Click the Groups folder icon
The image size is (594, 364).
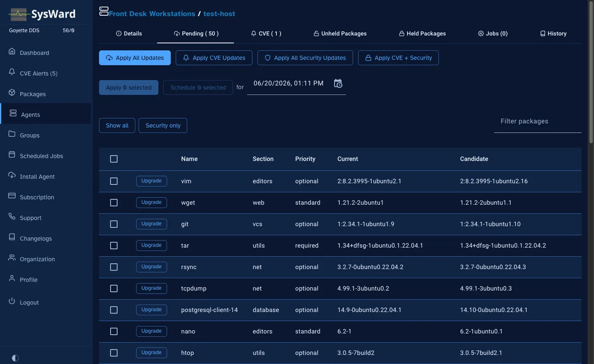click(12, 134)
